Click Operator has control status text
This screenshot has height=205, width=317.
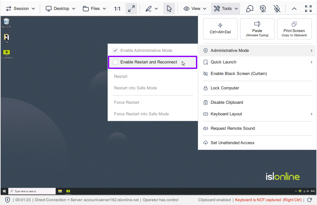(x=160, y=200)
